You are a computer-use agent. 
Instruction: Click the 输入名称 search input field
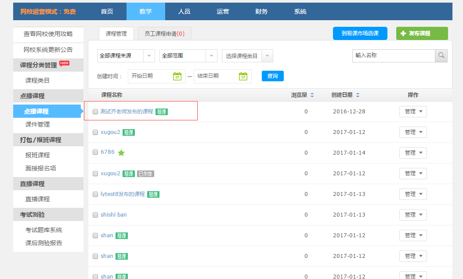[x=393, y=56]
